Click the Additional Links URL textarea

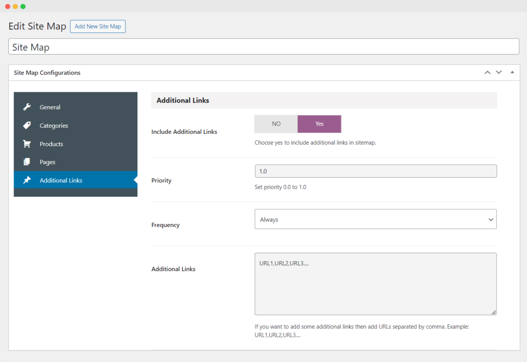click(375, 284)
